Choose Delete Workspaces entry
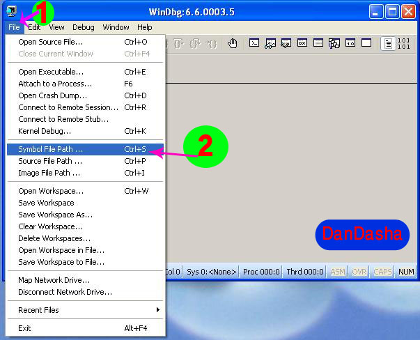 tap(85, 238)
